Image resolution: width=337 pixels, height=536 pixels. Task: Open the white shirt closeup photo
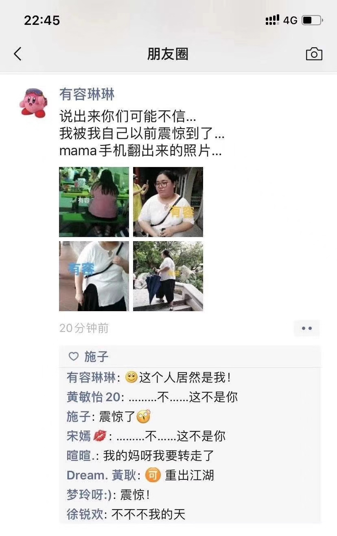94,276
